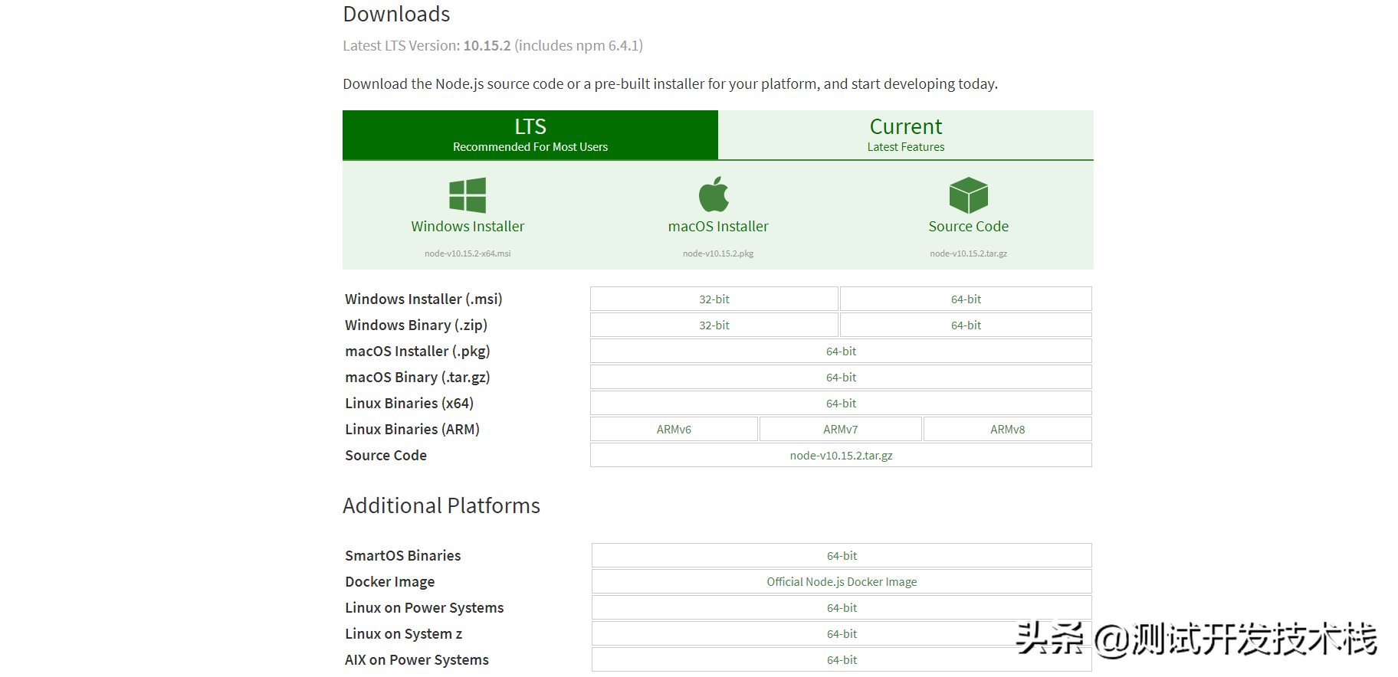The image size is (1398, 677).
Task: Click the Source Code row label in table
Action: pos(386,455)
